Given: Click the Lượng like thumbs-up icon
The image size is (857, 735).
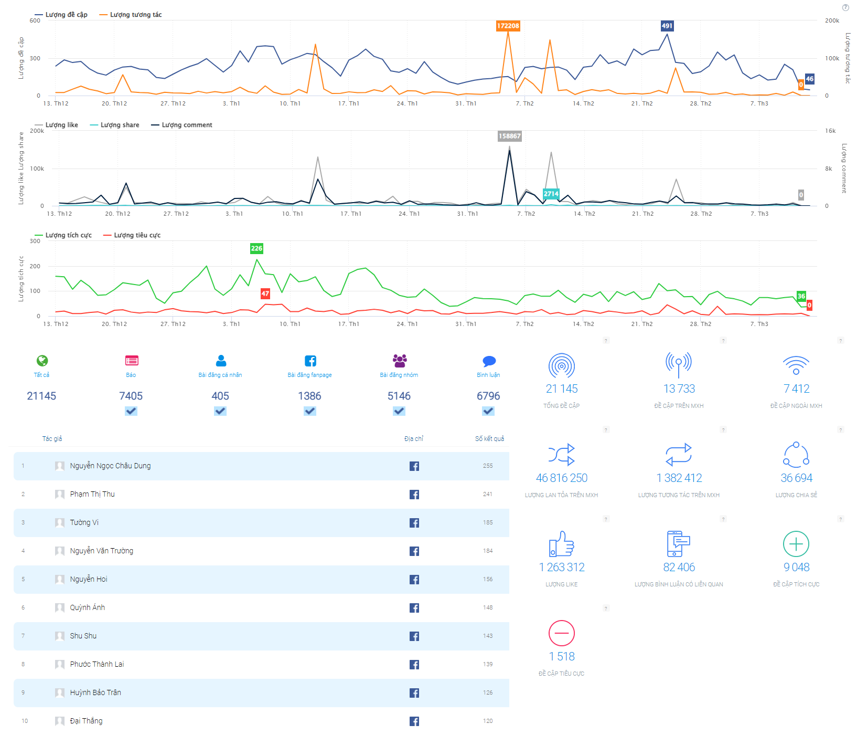Looking at the screenshot, I should (x=561, y=544).
